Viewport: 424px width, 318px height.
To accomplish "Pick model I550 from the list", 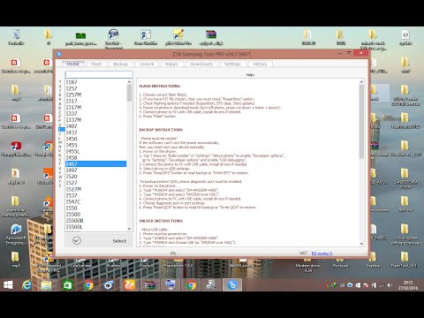I will click(95, 208).
